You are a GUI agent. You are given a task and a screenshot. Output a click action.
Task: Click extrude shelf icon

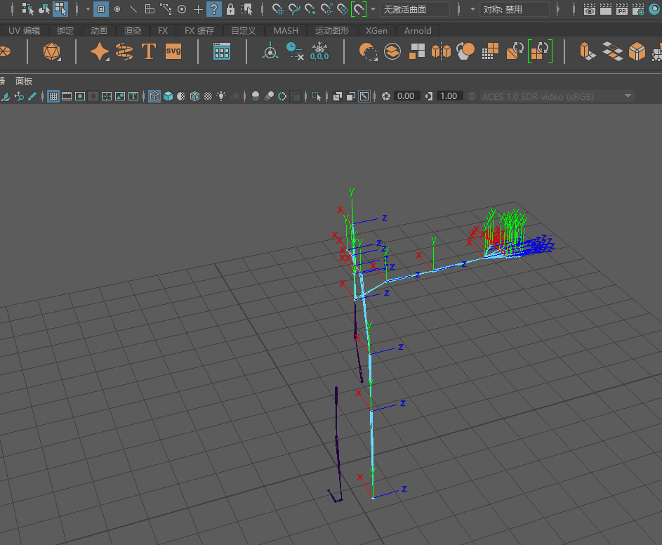[x=588, y=51]
